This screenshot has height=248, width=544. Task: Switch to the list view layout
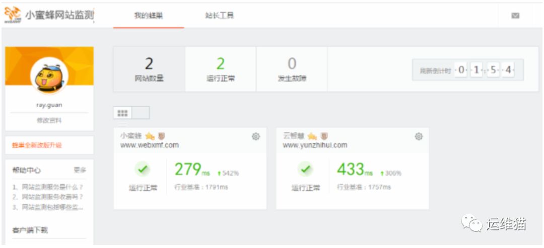tap(141, 113)
